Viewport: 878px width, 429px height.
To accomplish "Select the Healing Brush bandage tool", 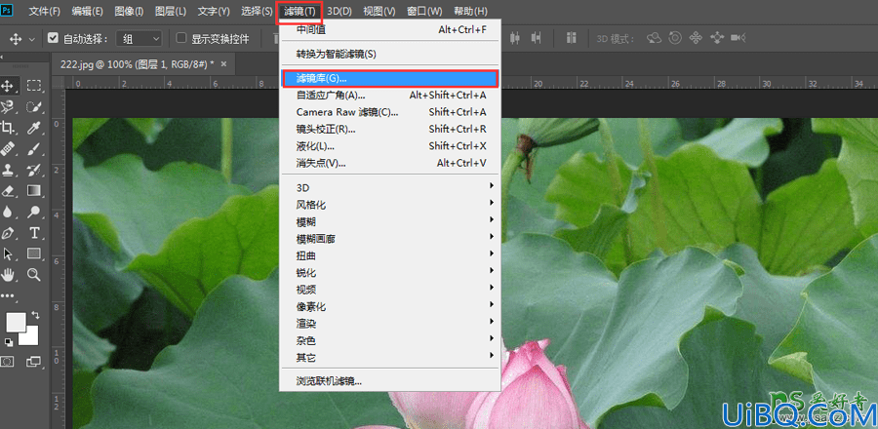I will [8, 149].
